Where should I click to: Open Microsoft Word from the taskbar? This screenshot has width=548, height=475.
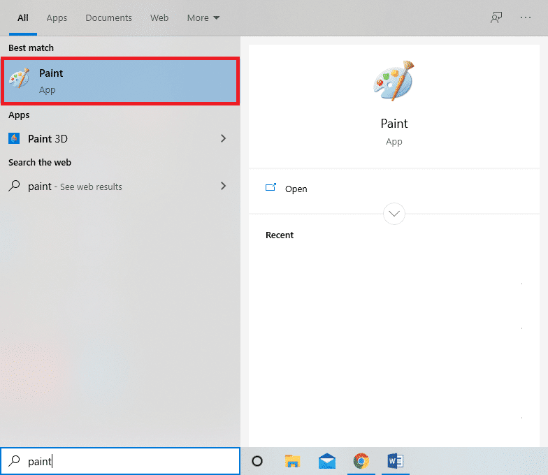(x=396, y=461)
